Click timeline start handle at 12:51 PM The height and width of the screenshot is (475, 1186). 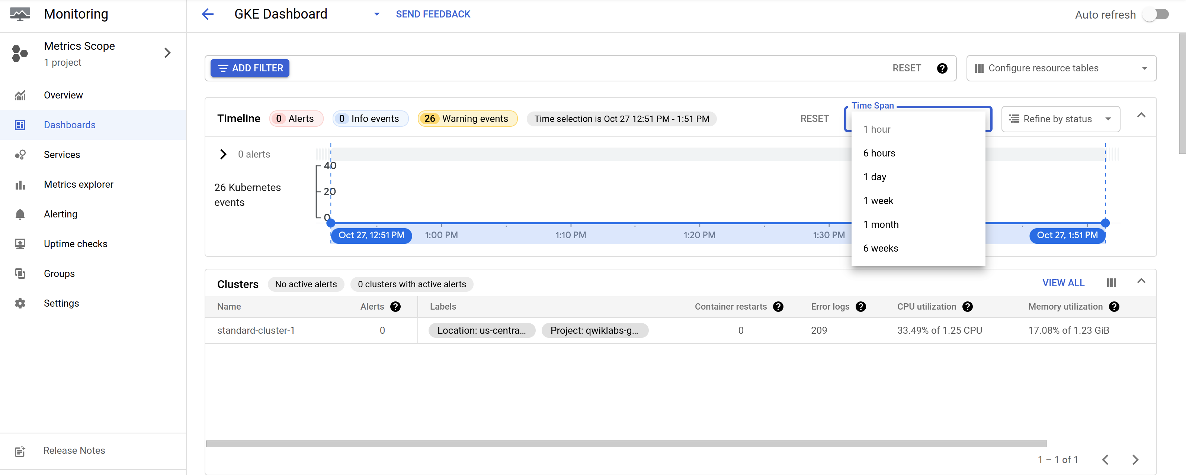coord(331,223)
